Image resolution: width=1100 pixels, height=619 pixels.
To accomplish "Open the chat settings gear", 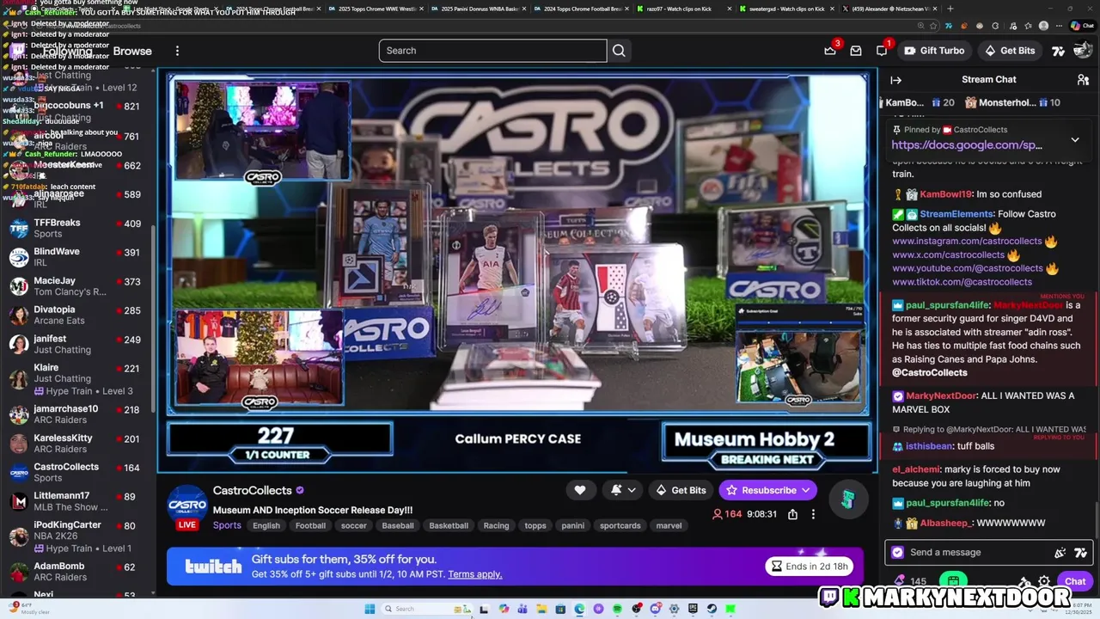I will click(x=1044, y=582).
